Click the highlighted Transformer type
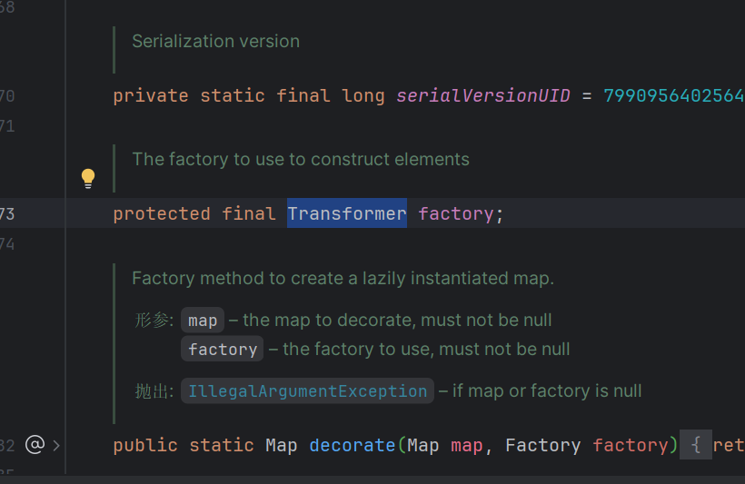The image size is (745, 484). pyautogui.click(x=346, y=214)
